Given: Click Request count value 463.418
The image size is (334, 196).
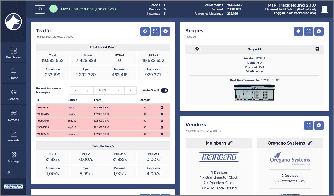Looking at the screenshot, I should [119, 75].
